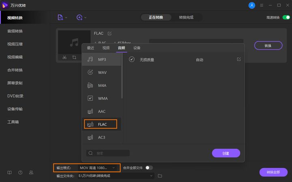Open the 视频 format tab
The width and height of the screenshot is (292, 182).
106,48
